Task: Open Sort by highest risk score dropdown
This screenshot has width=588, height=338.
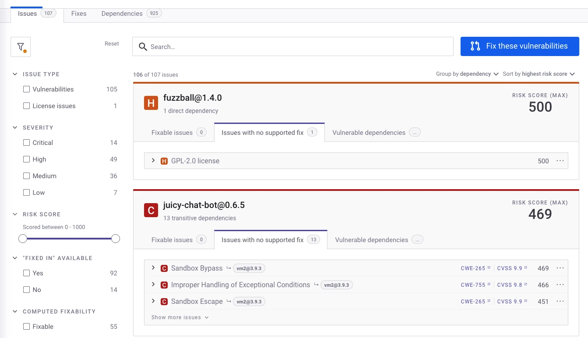Action: 539,74
